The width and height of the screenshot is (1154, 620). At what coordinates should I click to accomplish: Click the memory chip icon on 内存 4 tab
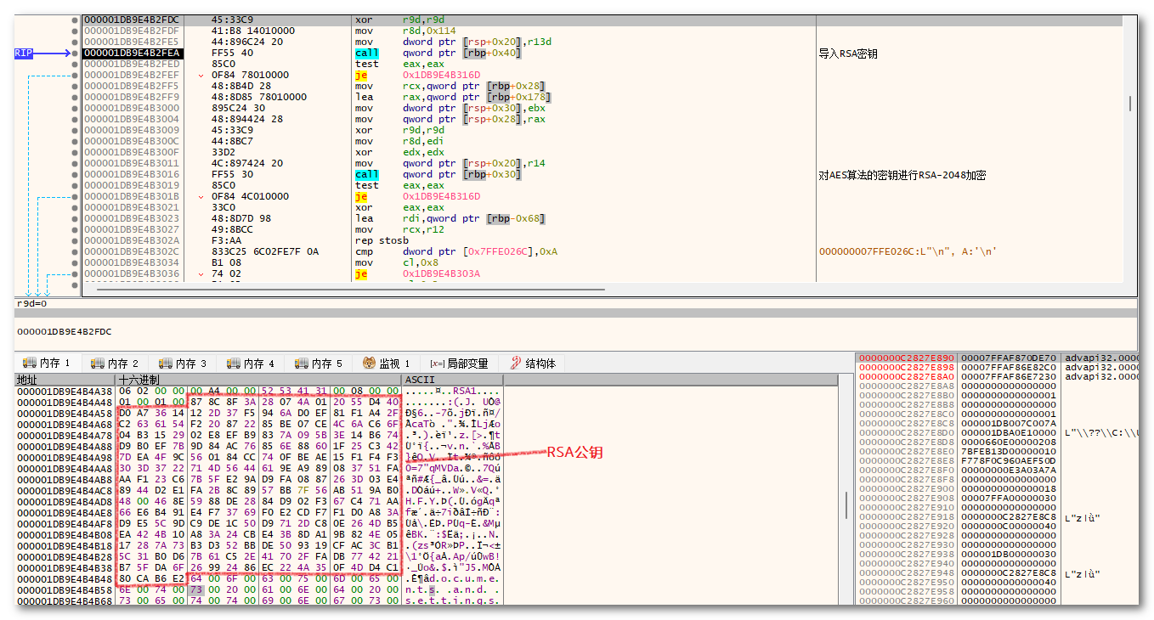[x=234, y=364]
